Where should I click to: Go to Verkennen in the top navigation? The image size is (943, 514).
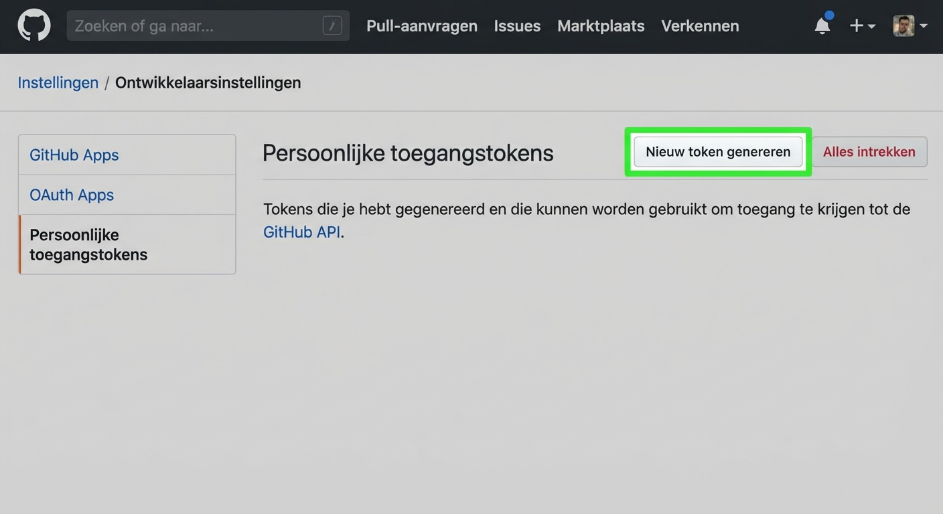pos(700,26)
